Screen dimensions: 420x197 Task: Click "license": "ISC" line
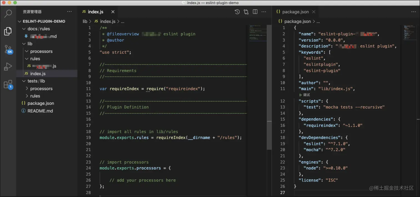(318, 180)
